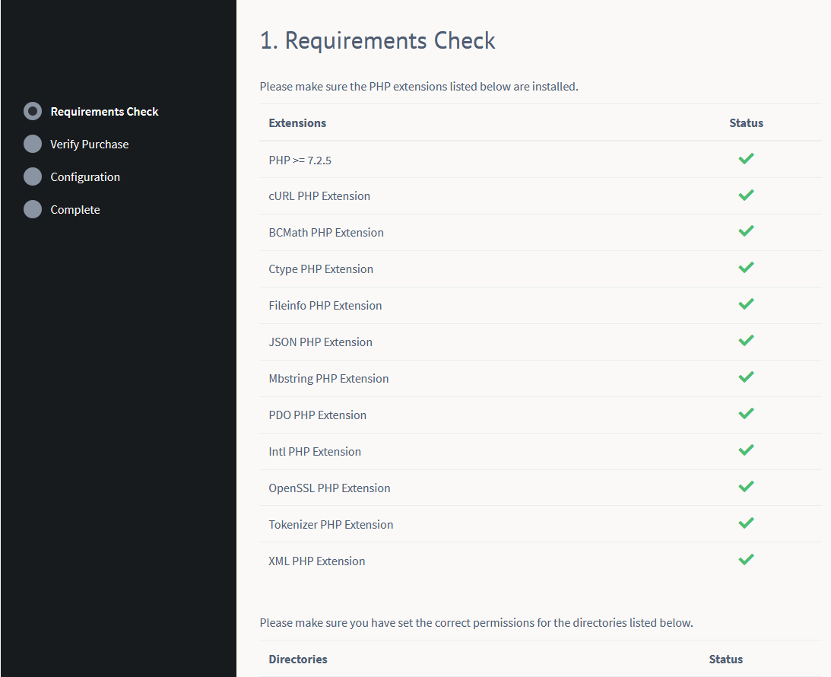The width and height of the screenshot is (831, 677).
Task: Click the Fileinfo PHP Extension checkmark
Action: tap(746, 304)
